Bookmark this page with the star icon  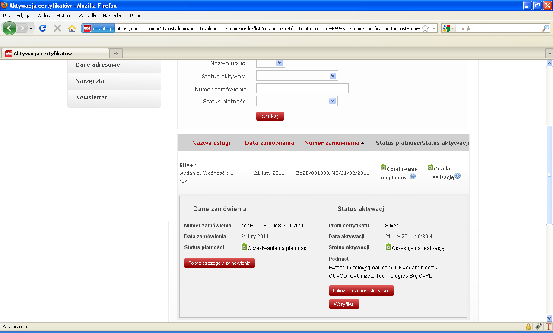pyautogui.click(x=425, y=29)
